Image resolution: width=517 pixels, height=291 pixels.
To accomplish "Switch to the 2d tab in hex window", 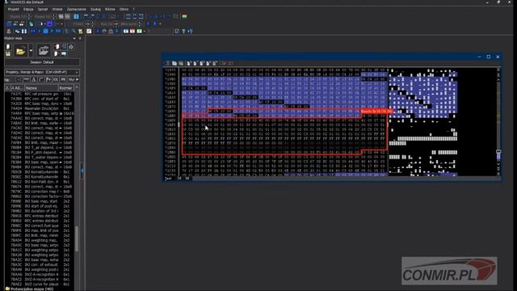I will (x=179, y=179).
